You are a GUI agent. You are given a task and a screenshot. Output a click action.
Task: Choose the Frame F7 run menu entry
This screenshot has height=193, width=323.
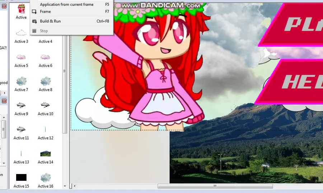click(x=72, y=11)
